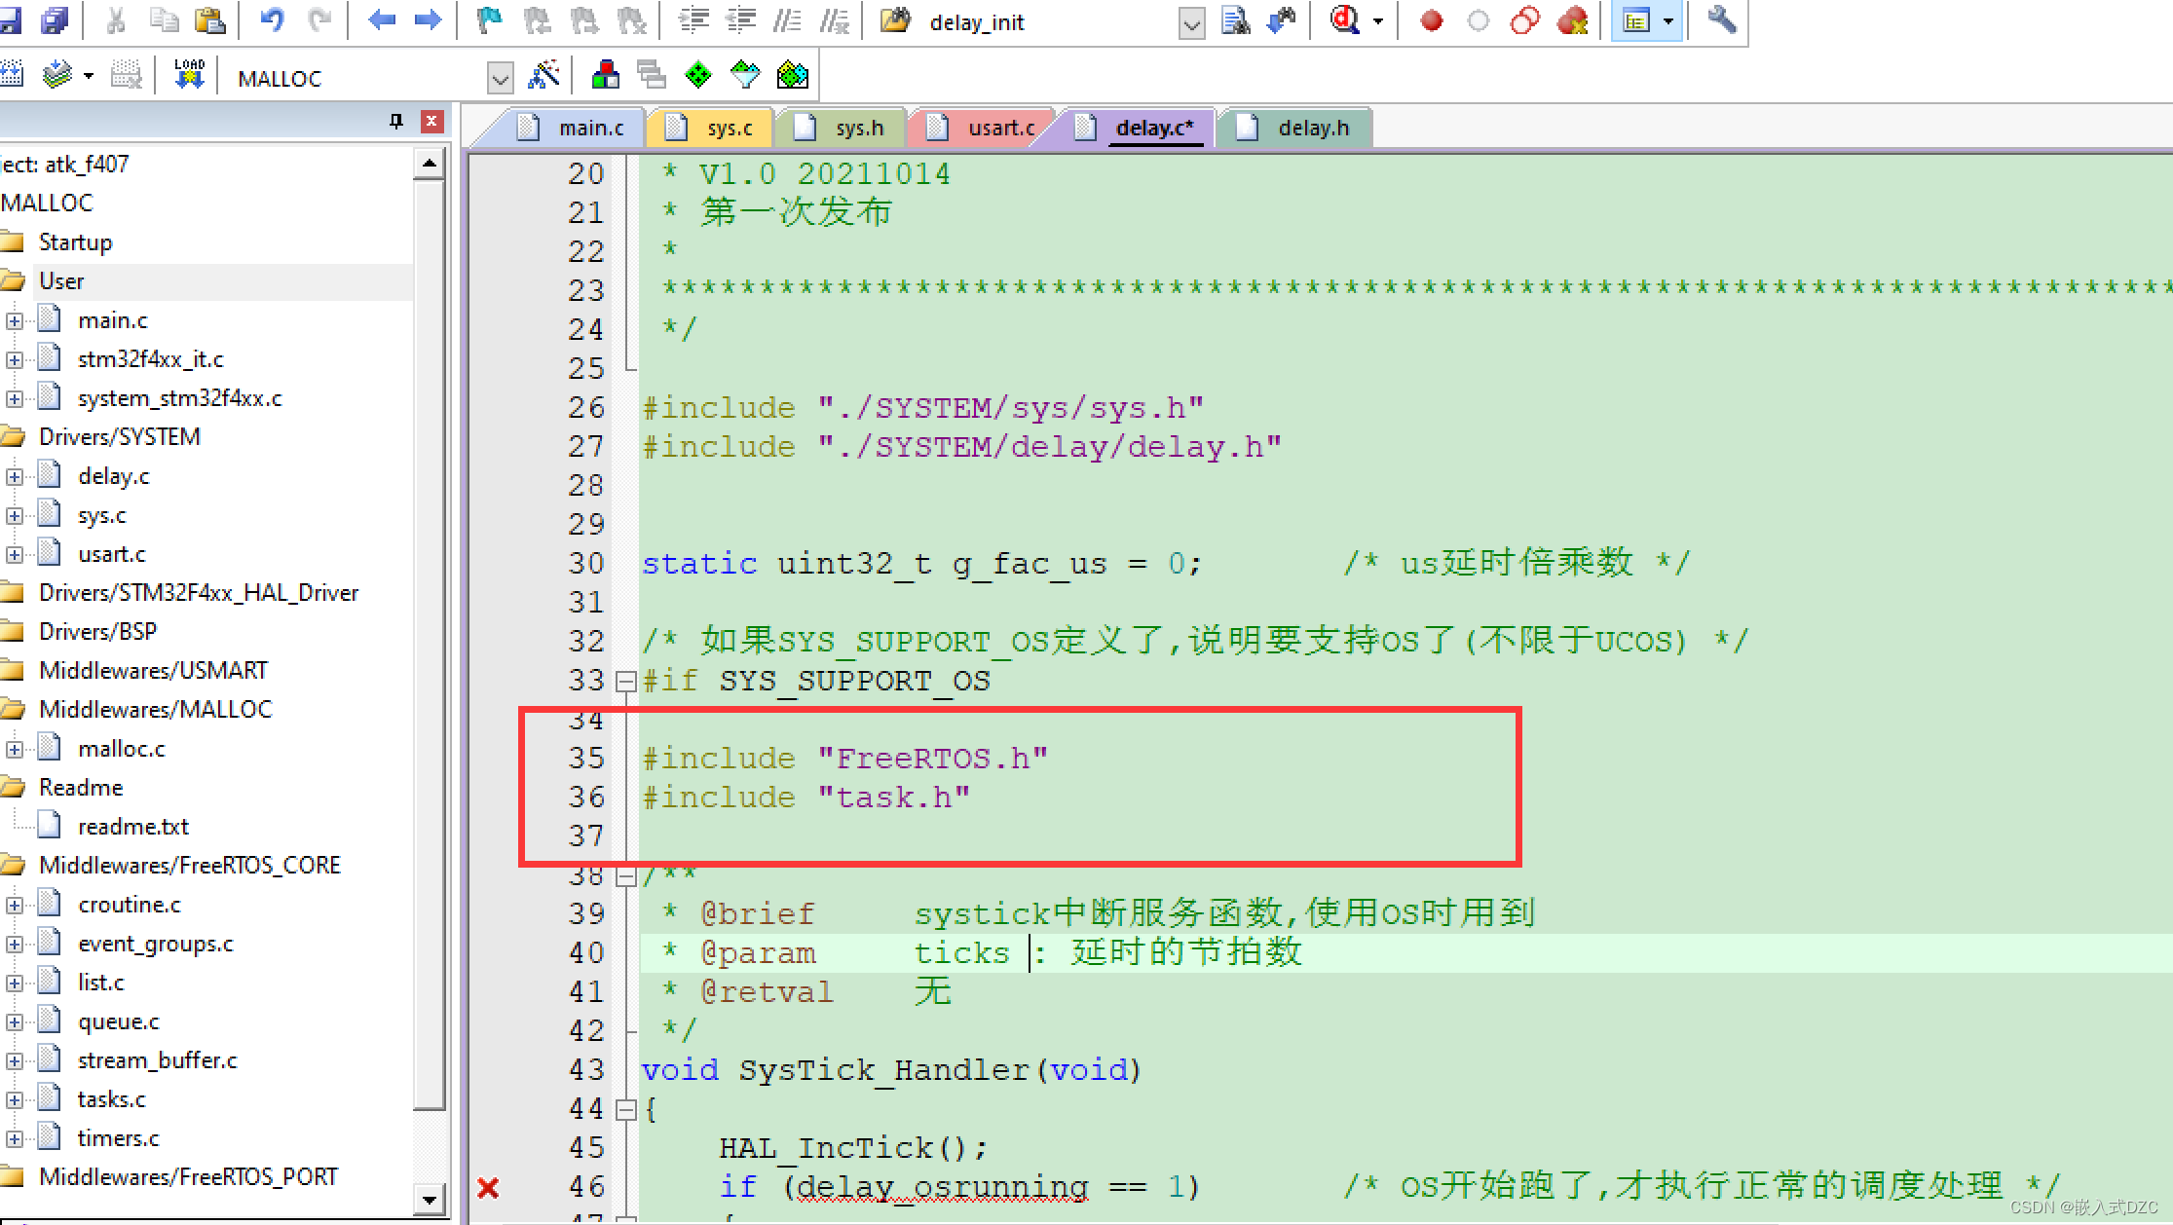Start the debug session magnifier icon
2173x1225 pixels.
tap(1345, 20)
